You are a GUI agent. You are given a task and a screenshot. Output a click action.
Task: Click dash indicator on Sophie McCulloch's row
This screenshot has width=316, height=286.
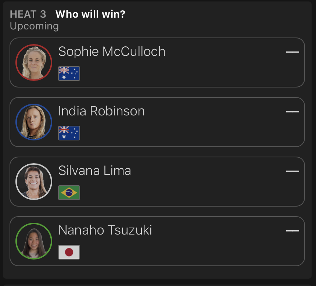click(292, 52)
